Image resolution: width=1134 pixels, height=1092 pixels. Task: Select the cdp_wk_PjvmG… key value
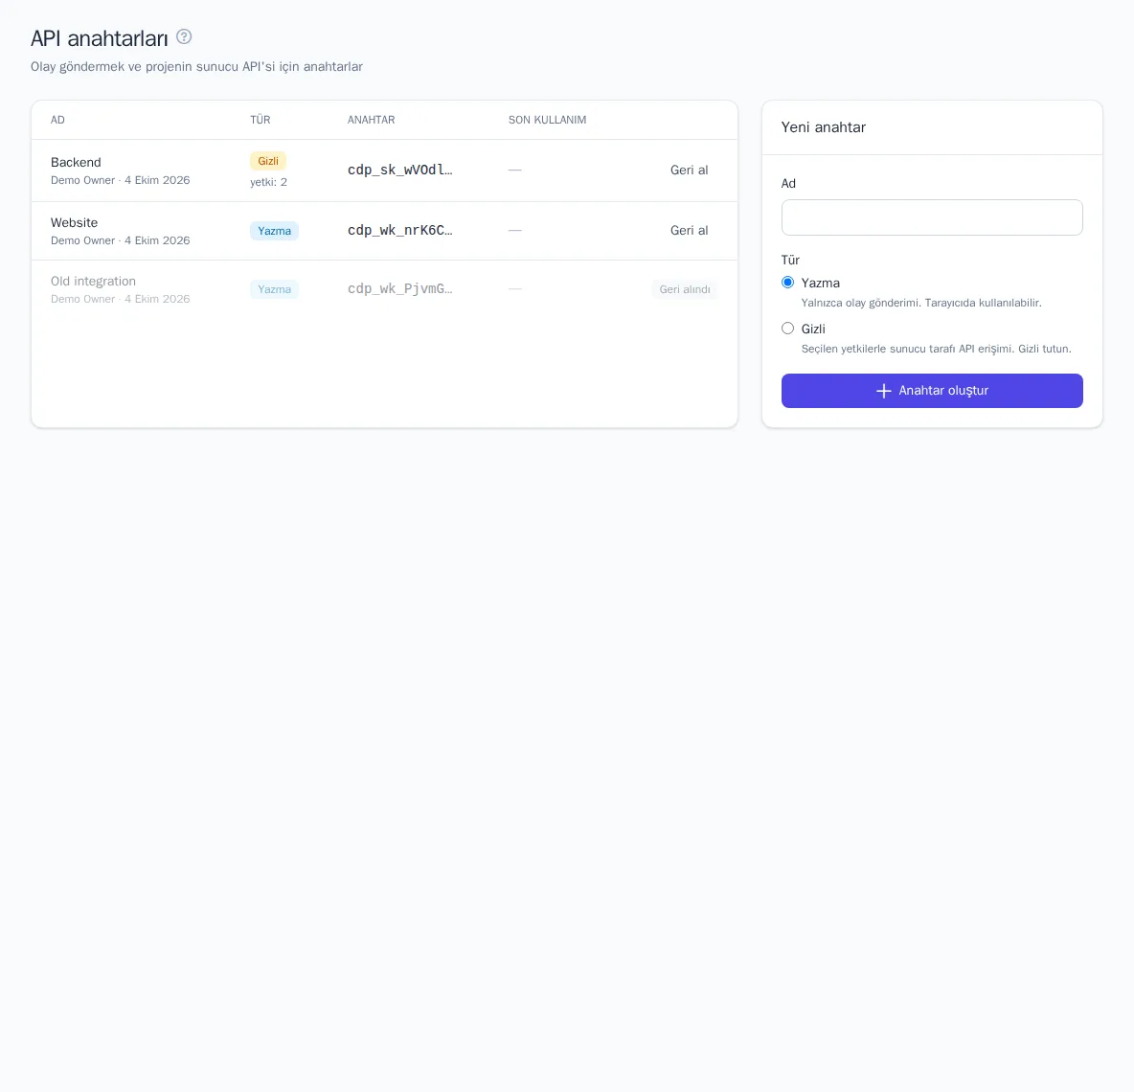coord(400,288)
